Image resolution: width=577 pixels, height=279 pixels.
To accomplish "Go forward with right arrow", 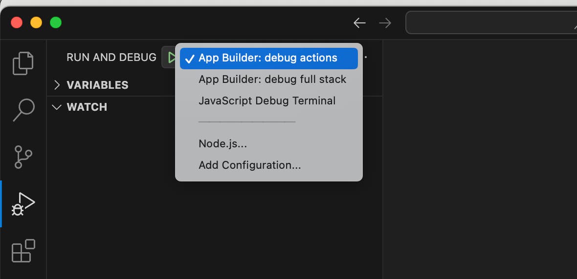I will 385,23.
